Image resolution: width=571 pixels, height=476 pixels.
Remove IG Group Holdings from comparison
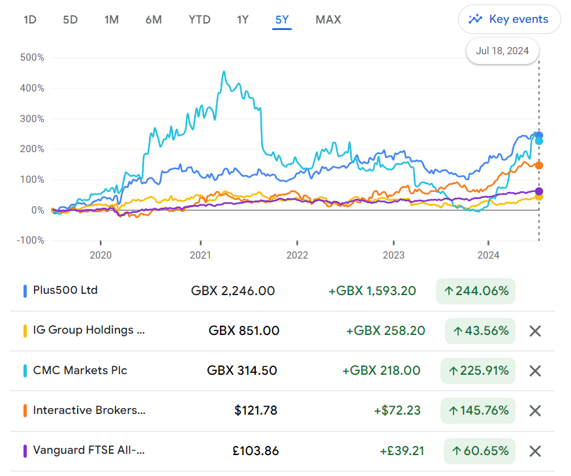click(535, 331)
